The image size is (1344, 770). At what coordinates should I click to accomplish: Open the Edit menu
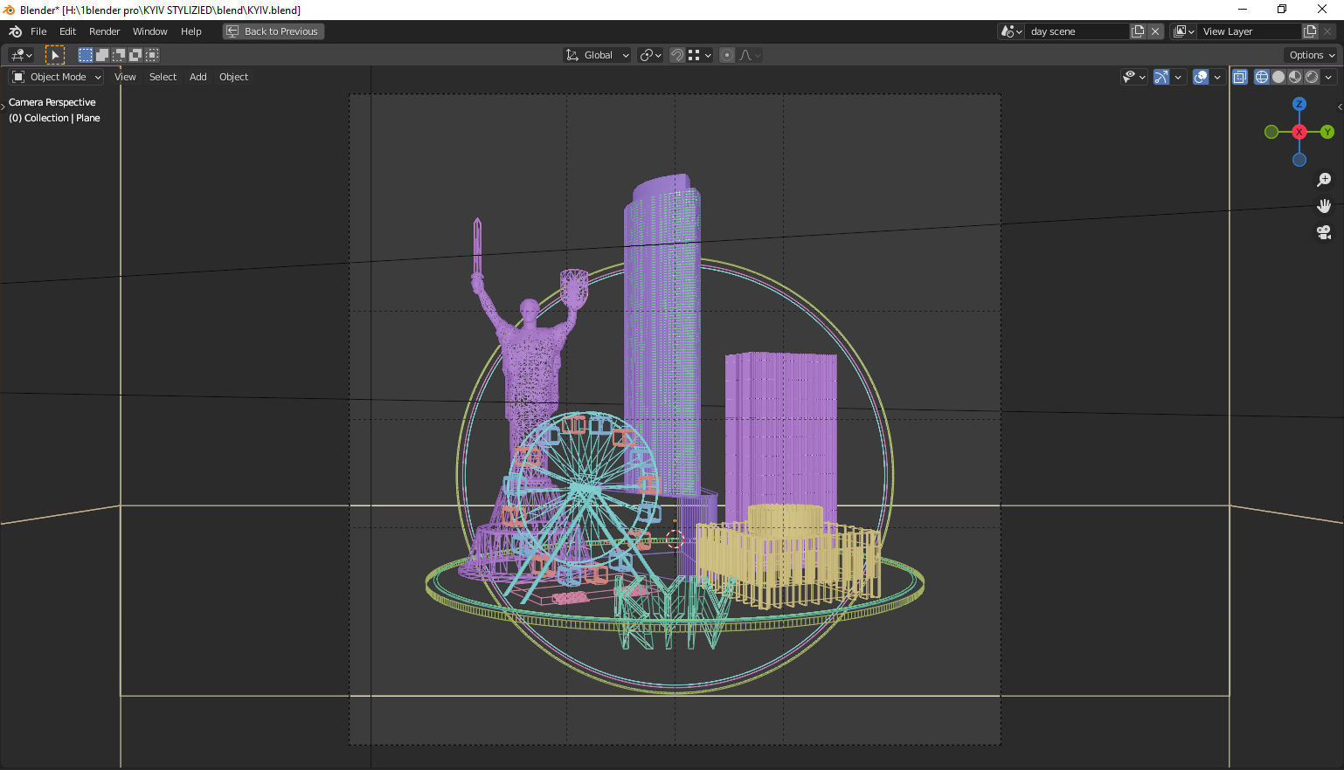click(67, 31)
